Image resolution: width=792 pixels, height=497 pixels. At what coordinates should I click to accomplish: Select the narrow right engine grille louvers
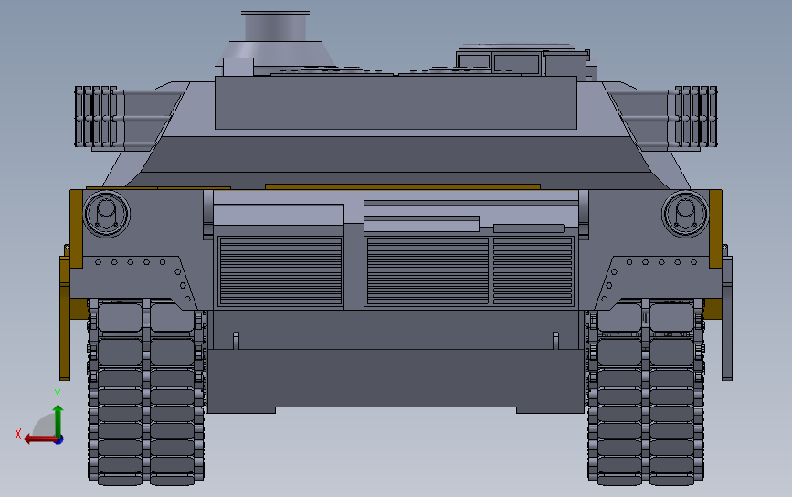click(533, 271)
